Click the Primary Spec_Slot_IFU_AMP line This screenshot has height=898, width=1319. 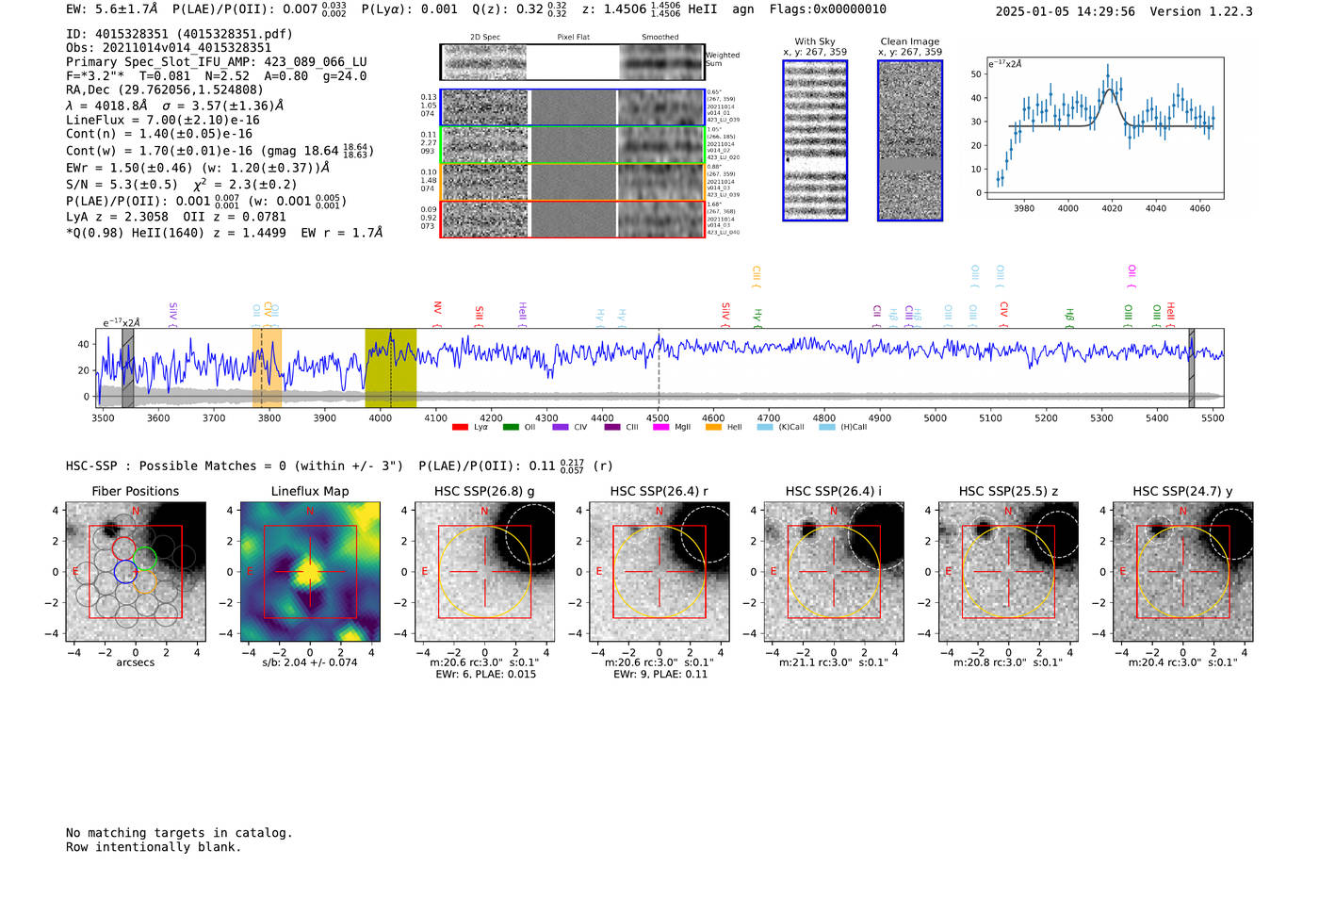[x=217, y=62]
